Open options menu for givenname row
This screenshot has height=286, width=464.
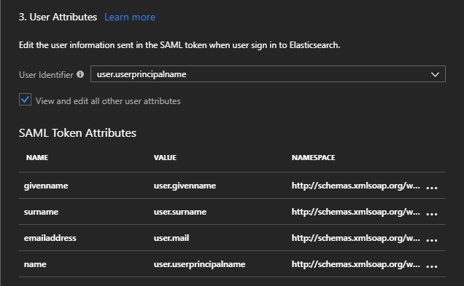(x=432, y=188)
